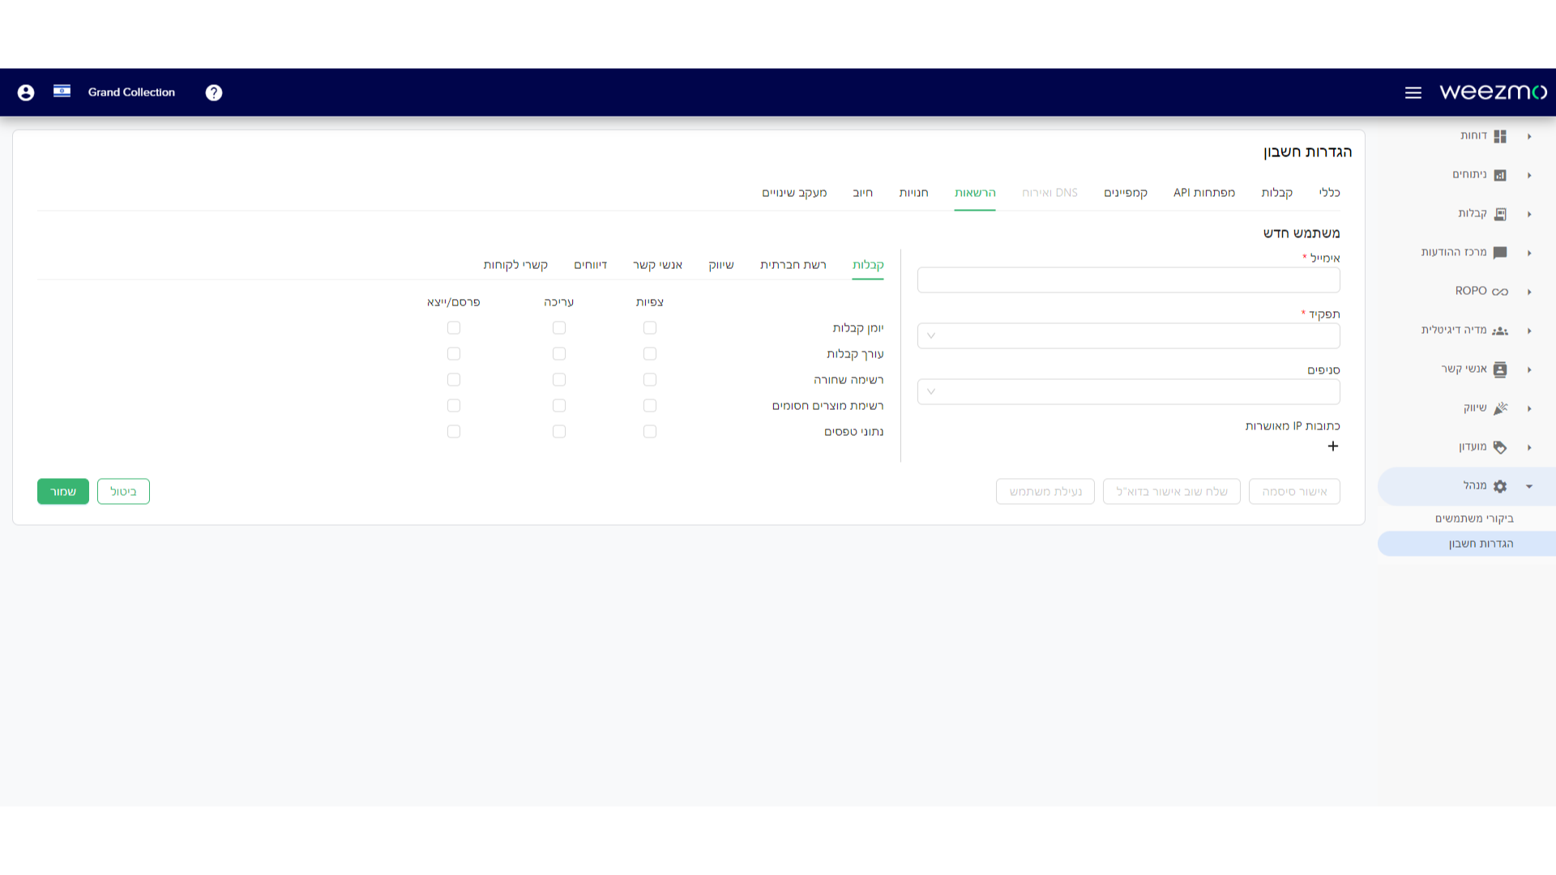1556x875 pixels.
Task: Open the אנשי קשר permissions tab
Action: (x=657, y=265)
